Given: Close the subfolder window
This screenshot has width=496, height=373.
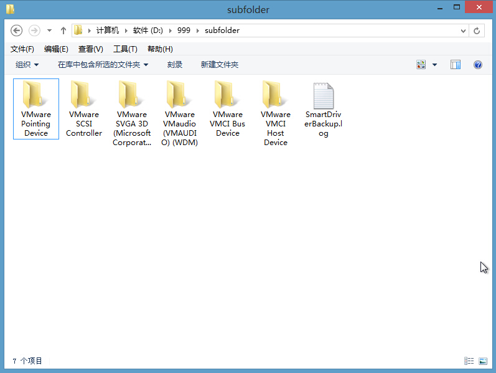Looking at the screenshot, I should [479, 7].
